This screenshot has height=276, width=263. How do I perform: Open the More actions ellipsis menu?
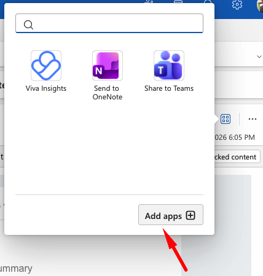[x=253, y=119]
